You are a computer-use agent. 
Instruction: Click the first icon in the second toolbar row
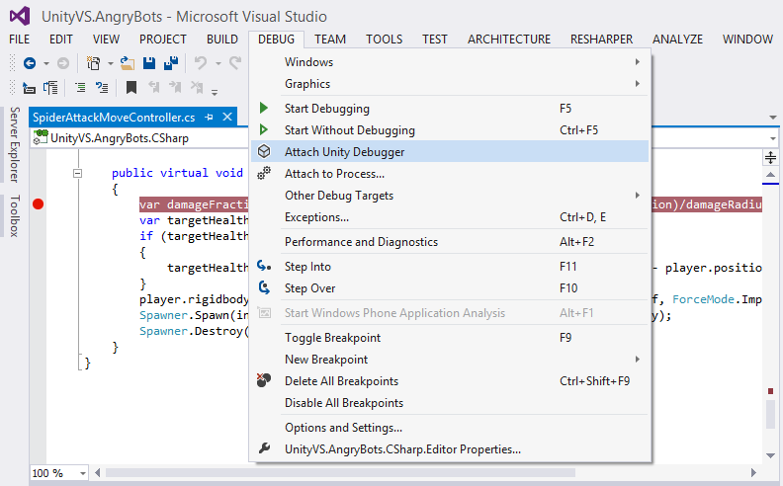(x=29, y=88)
